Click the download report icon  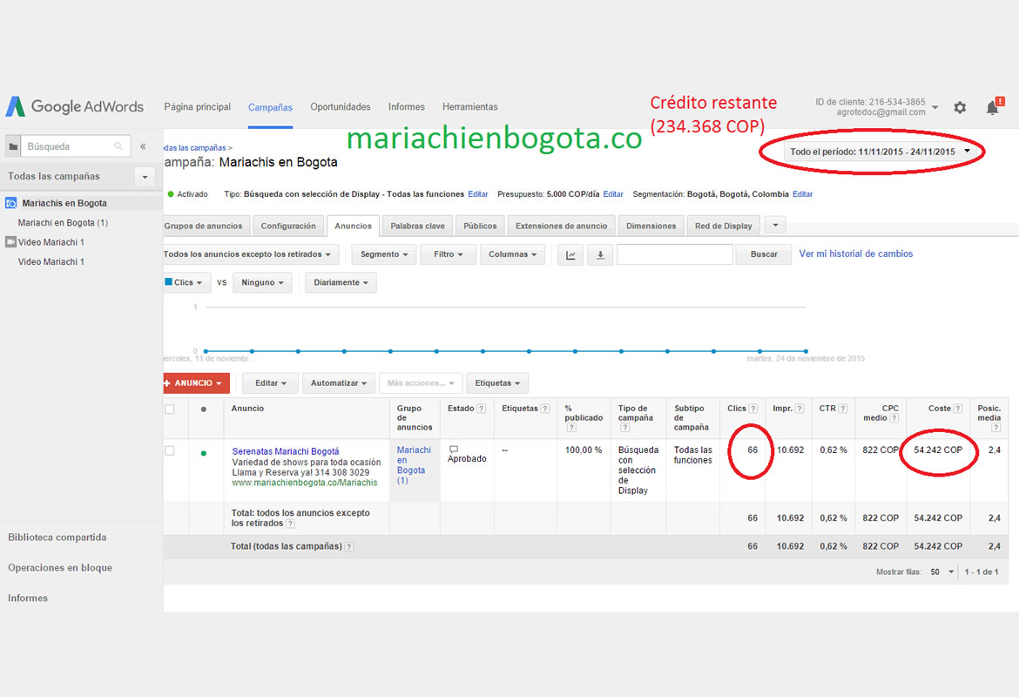point(600,255)
